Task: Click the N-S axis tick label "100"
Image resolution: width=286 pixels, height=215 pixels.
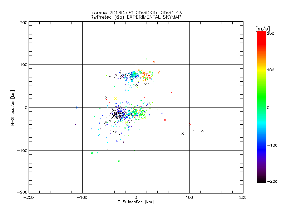Action: [24, 64]
